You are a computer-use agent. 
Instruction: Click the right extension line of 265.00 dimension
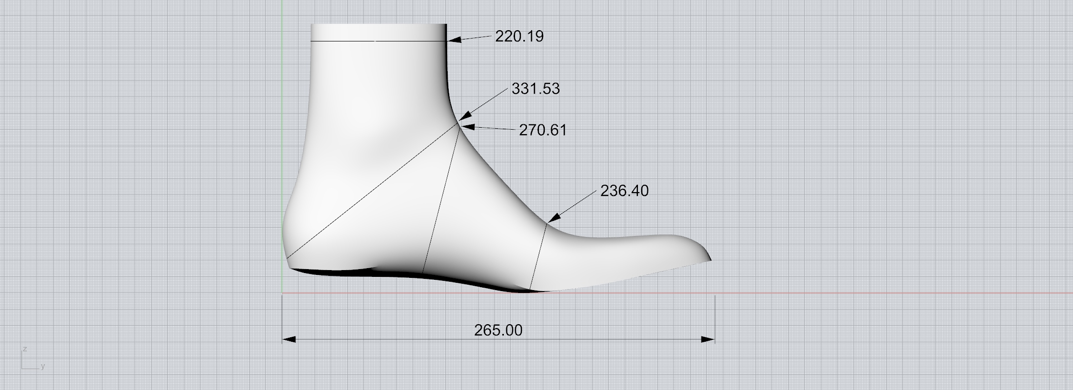[715, 317]
